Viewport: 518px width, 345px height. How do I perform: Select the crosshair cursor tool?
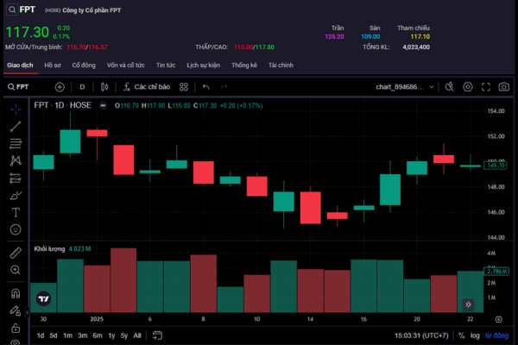coord(16,110)
